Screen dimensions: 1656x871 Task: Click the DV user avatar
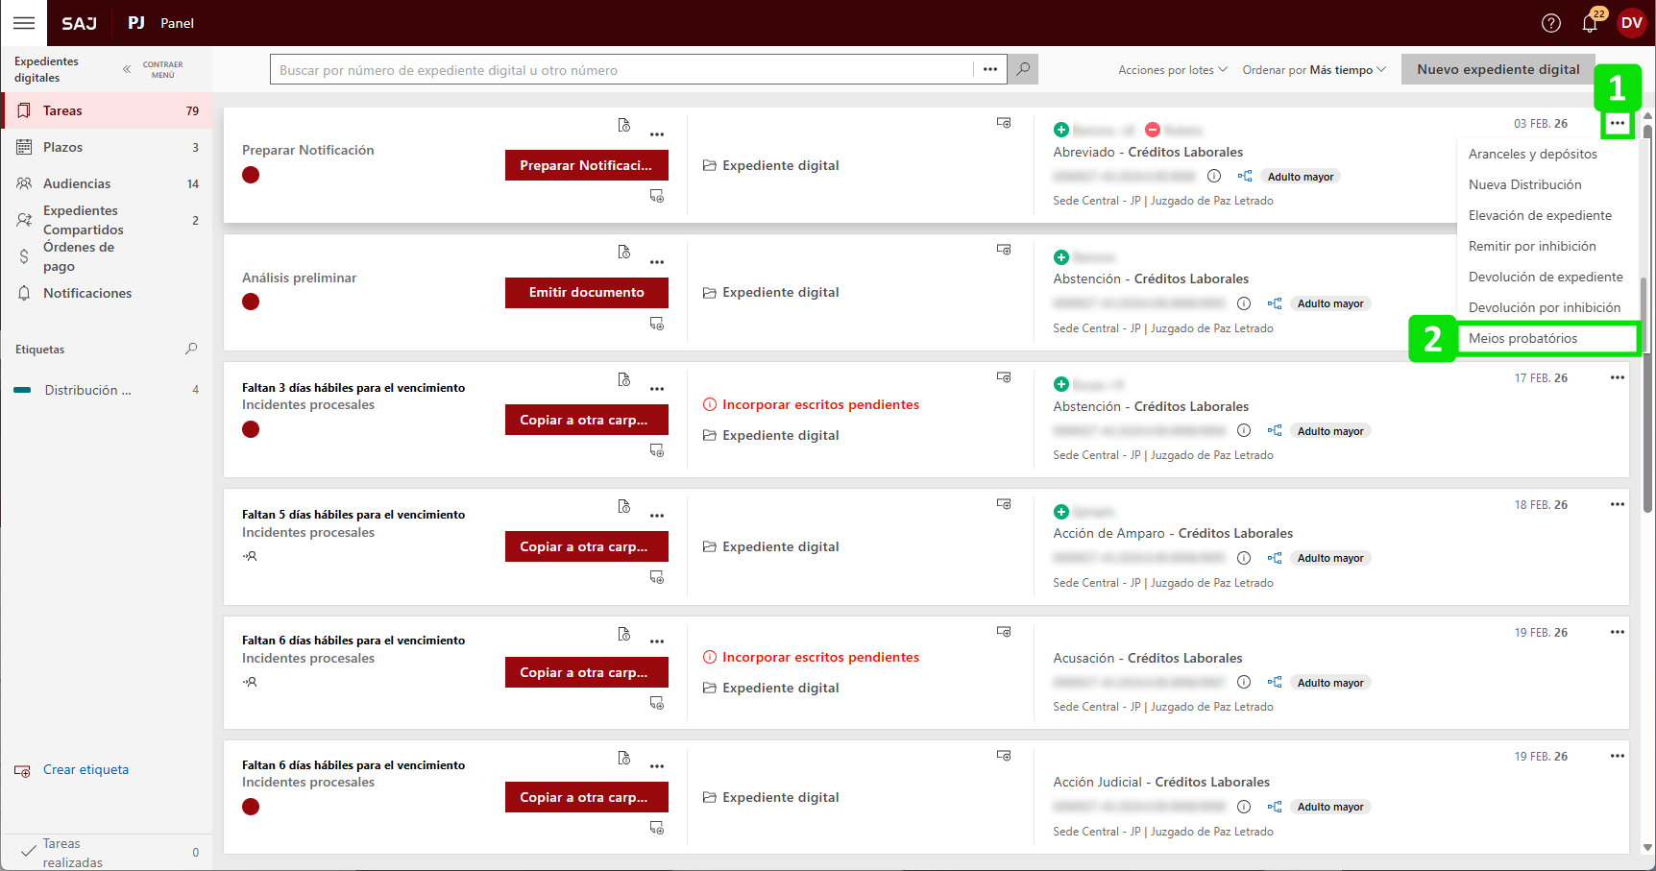(x=1631, y=23)
